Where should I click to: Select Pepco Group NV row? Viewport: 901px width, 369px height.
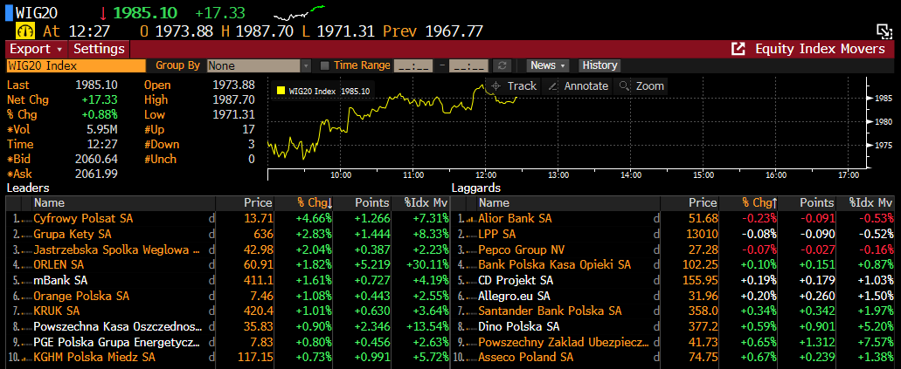tap(673, 249)
